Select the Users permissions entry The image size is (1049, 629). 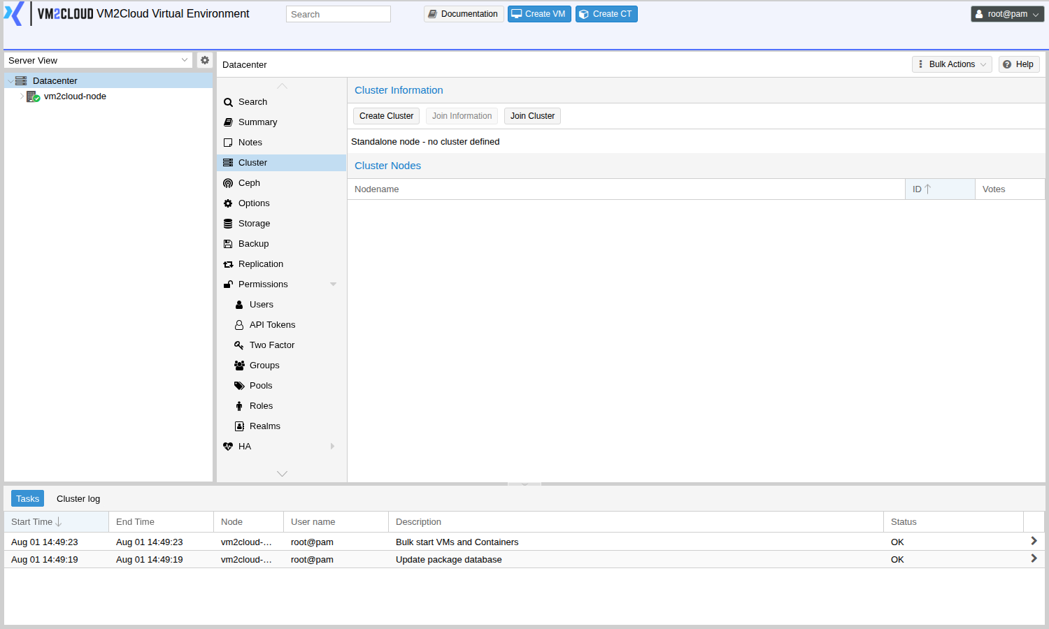(x=281, y=305)
